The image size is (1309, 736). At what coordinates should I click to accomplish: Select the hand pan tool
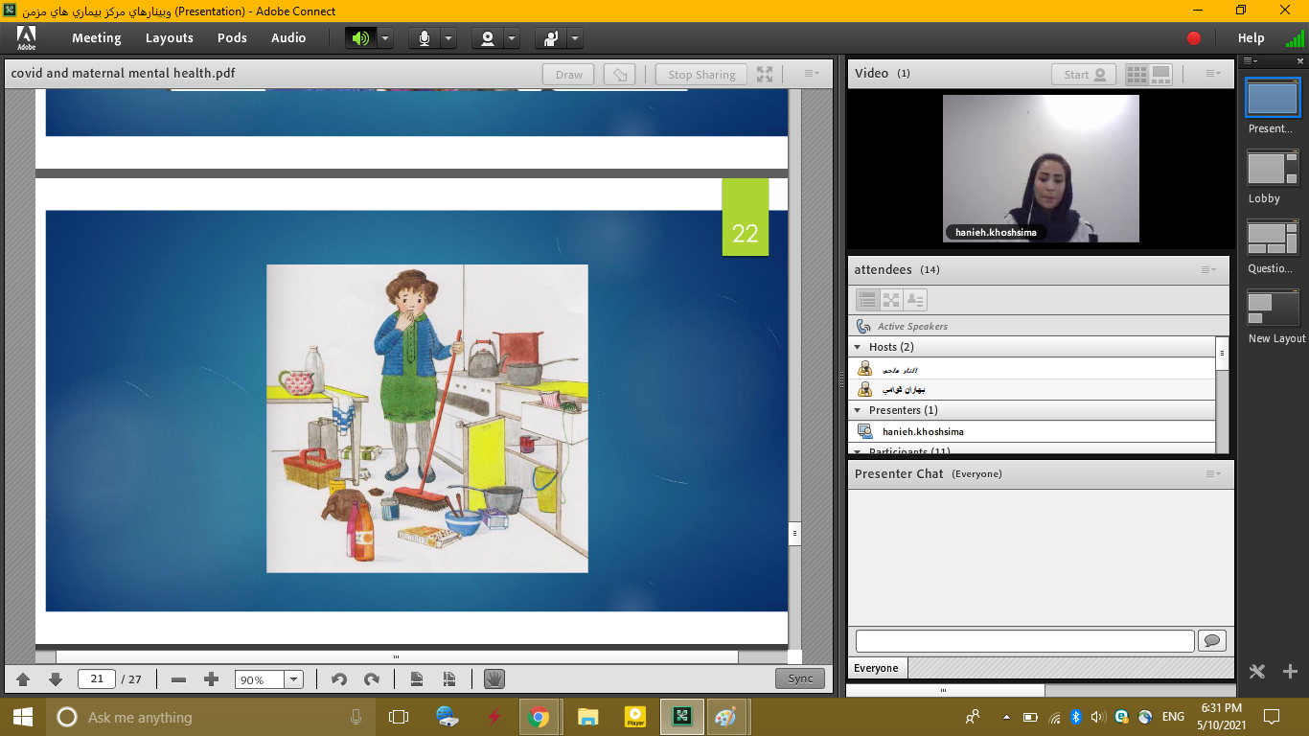tap(494, 679)
